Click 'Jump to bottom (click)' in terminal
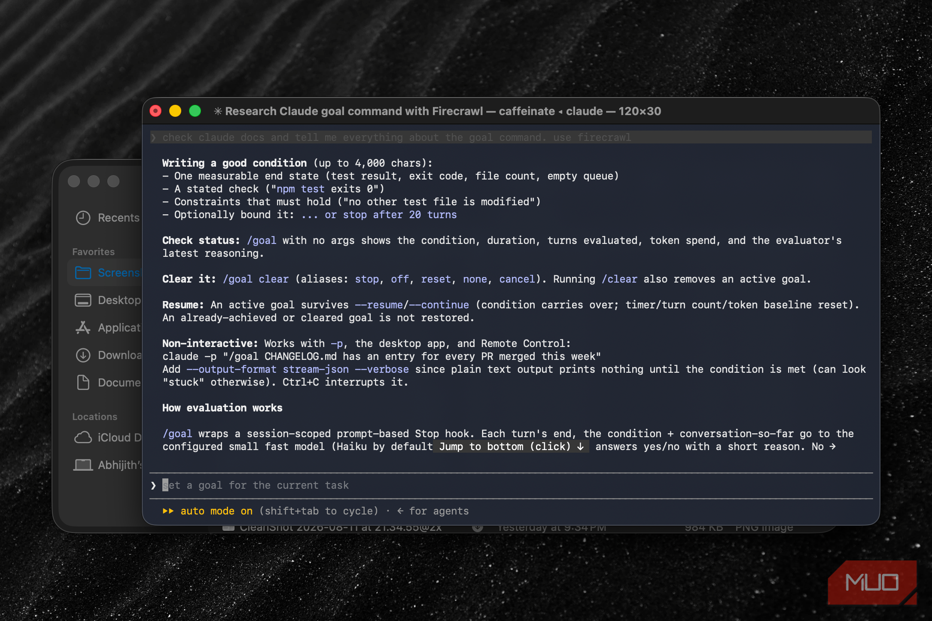The height and width of the screenshot is (621, 932). (511, 447)
